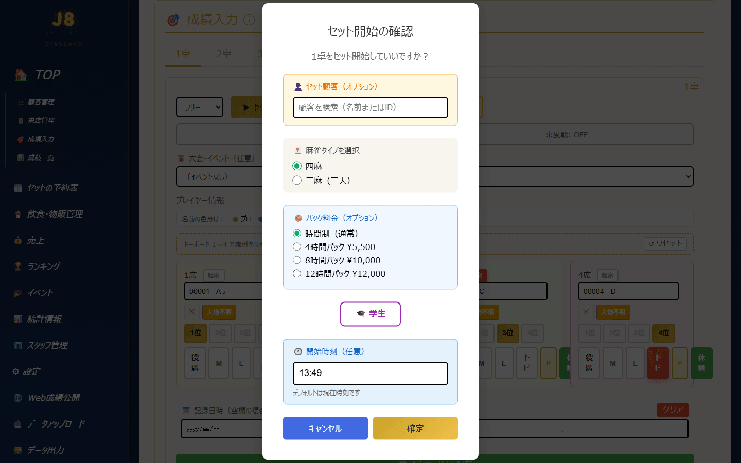The width and height of the screenshot is (741, 463).
Task: Click the 統計情報 chart icon
Action: point(18,319)
